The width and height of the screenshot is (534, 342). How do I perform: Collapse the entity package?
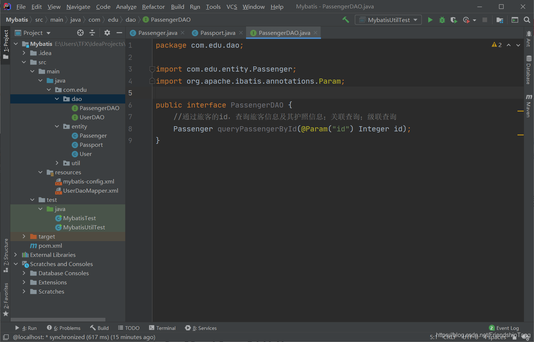(x=57, y=126)
